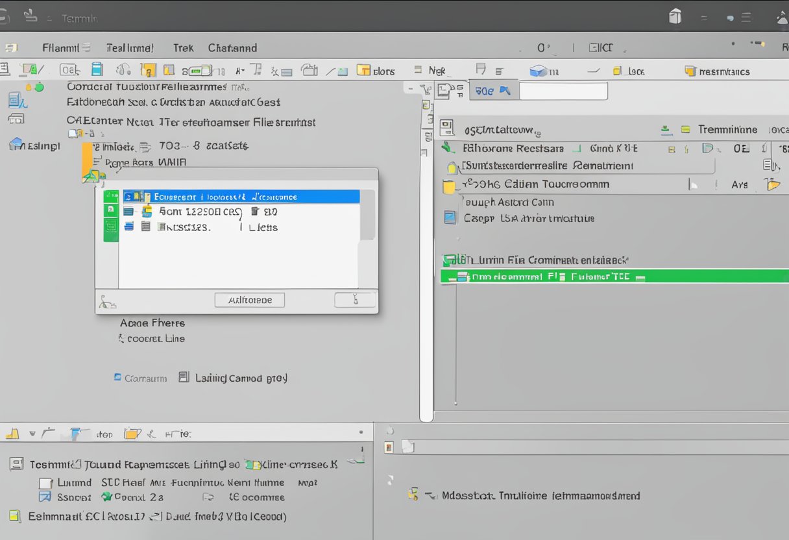Toggle the yellow checkbox beside 'Eehmnart'
Image resolution: width=789 pixels, height=540 pixels.
coord(14,517)
